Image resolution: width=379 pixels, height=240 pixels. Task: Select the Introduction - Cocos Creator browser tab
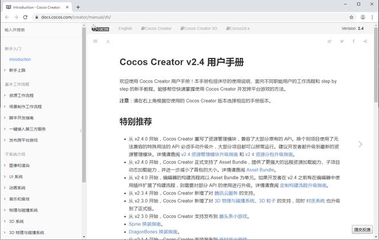[37, 7]
